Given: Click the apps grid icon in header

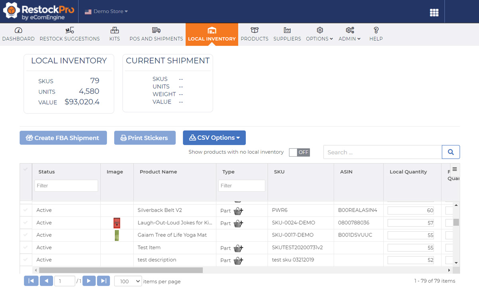Looking at the screenshot, I should [x=434, y=12].
